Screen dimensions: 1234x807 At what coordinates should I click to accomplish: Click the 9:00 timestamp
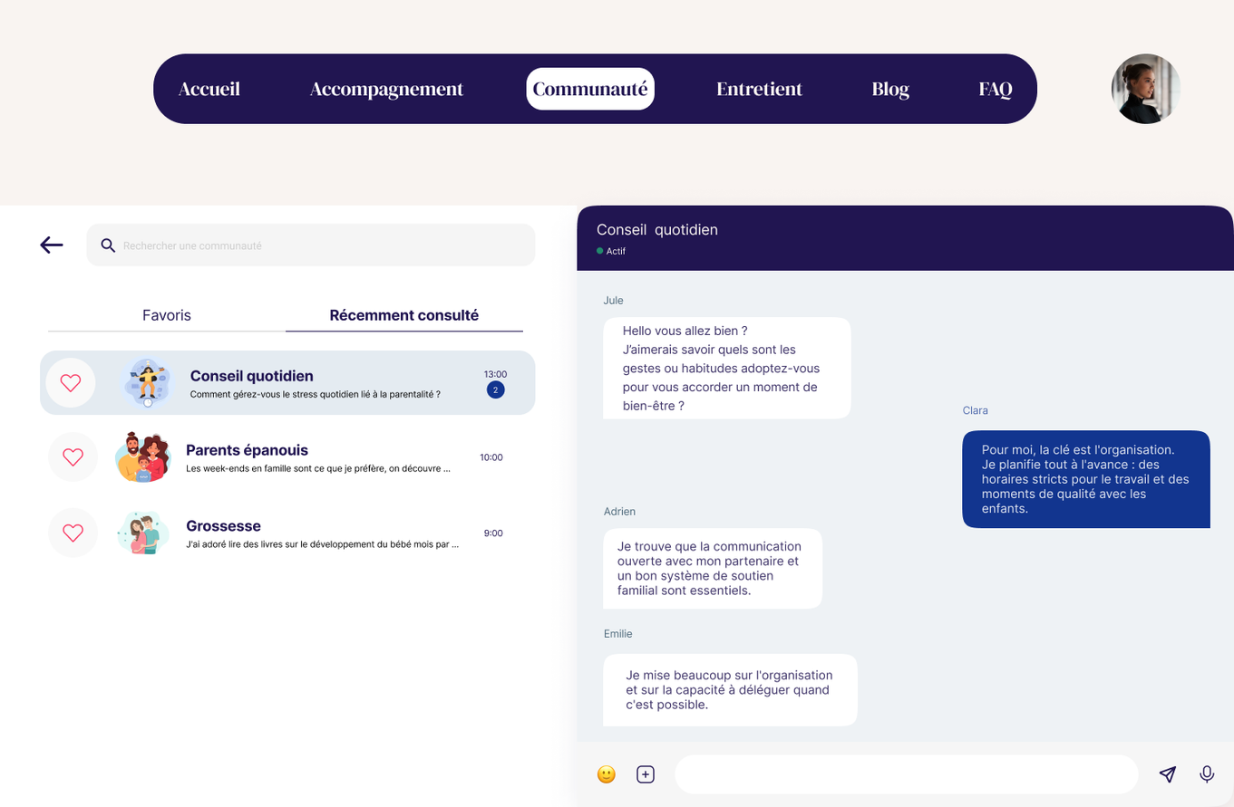point(493,533)
